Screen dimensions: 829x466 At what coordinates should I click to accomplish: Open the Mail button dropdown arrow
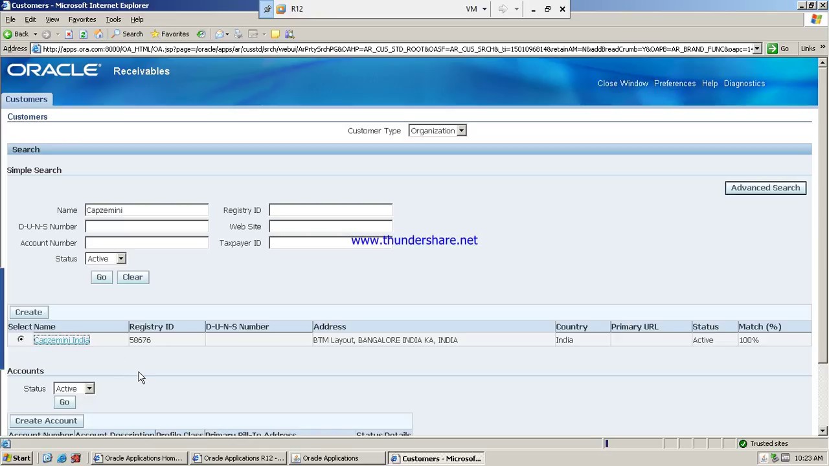click(227, 34)
